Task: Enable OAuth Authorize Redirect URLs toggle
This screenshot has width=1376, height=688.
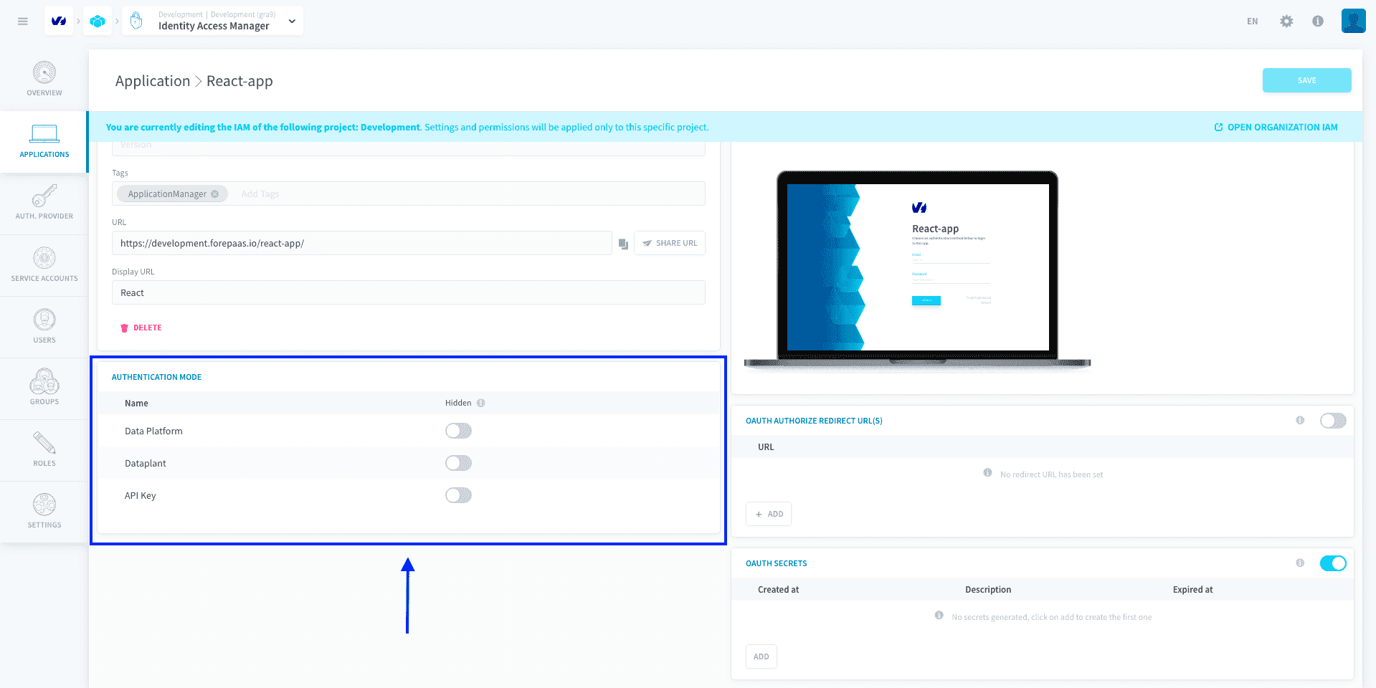Action: (x=1333, y=421)
